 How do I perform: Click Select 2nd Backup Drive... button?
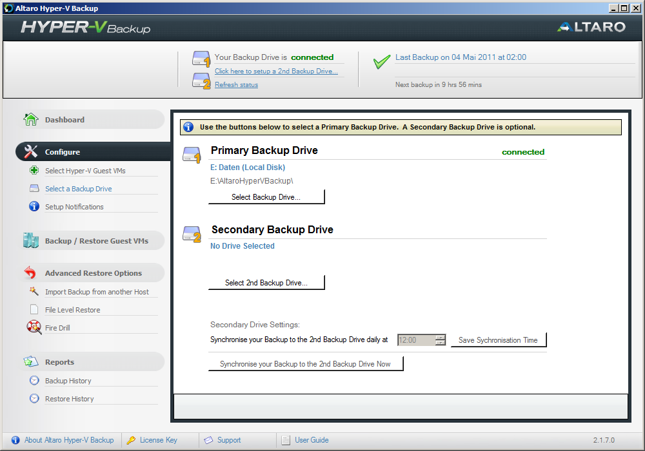pyautogui.click(x=266, y=283)
